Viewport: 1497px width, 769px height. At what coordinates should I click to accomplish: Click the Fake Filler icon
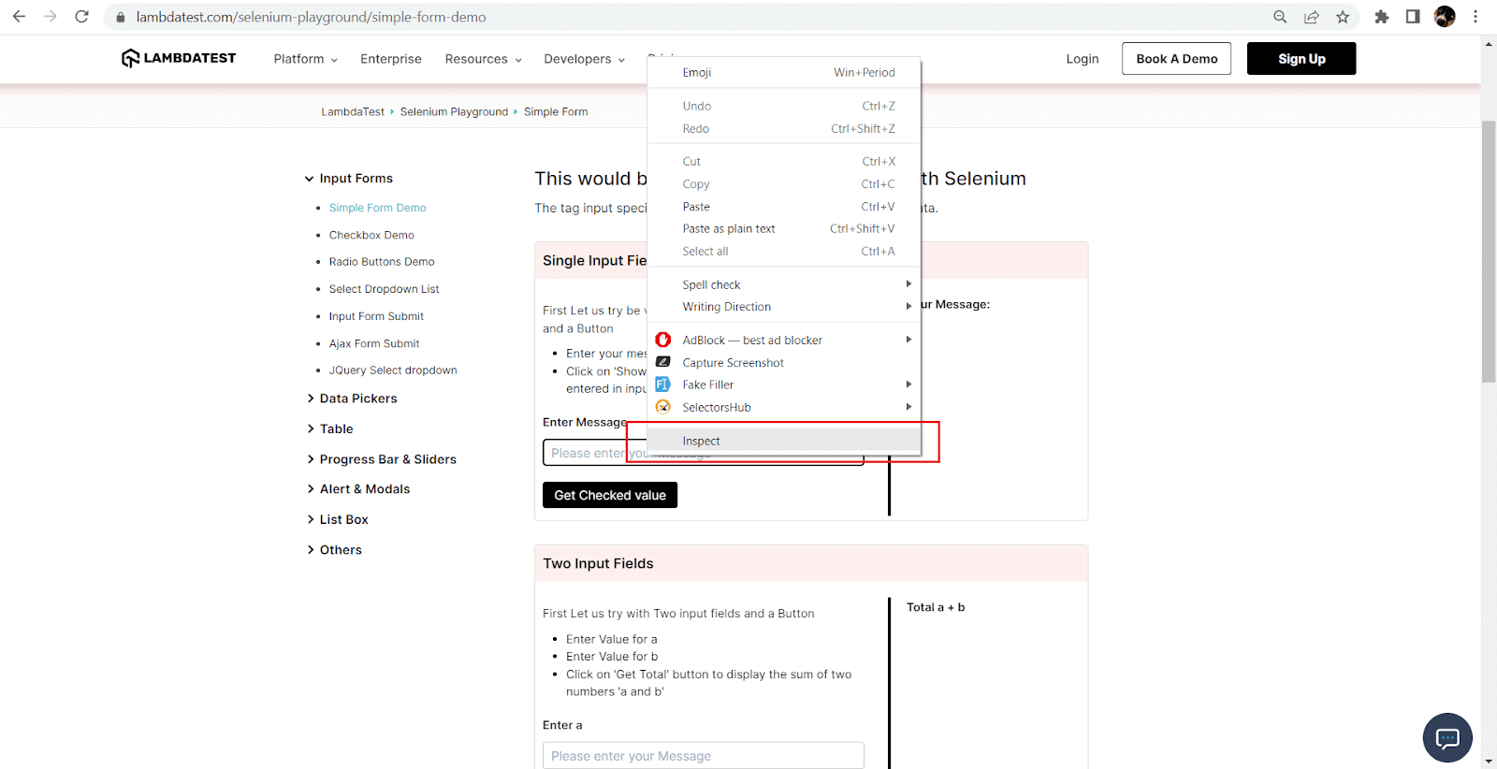[663, 384]
